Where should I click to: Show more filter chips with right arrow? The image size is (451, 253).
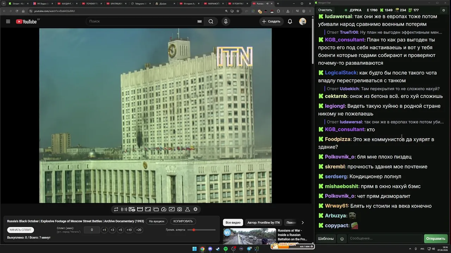point(302,222)
